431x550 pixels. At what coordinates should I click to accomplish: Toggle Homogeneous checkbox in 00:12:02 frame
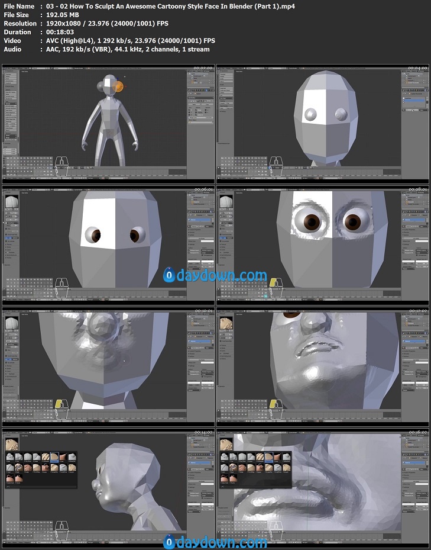tap(417, 377)
